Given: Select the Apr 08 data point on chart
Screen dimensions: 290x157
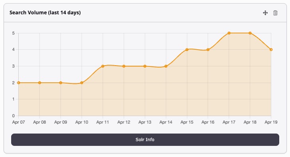Looking at the screenshot, I should point(39,83).
